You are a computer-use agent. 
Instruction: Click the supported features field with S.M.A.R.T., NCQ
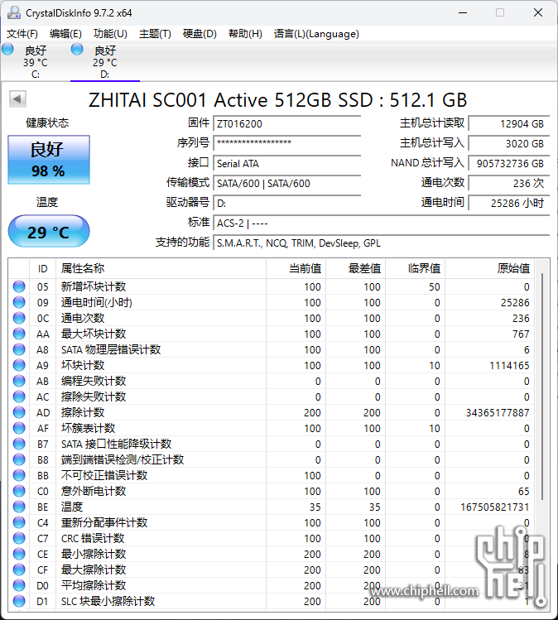[382, 243]
